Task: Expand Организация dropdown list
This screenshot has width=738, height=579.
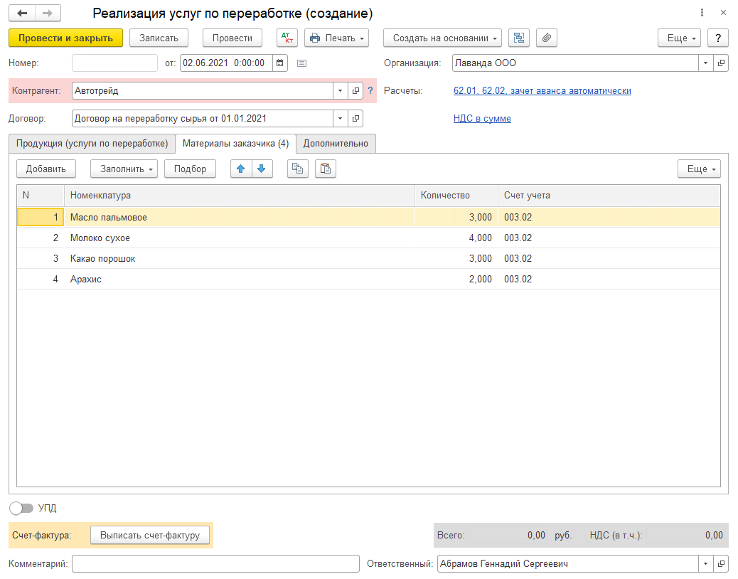Action: 705,63
